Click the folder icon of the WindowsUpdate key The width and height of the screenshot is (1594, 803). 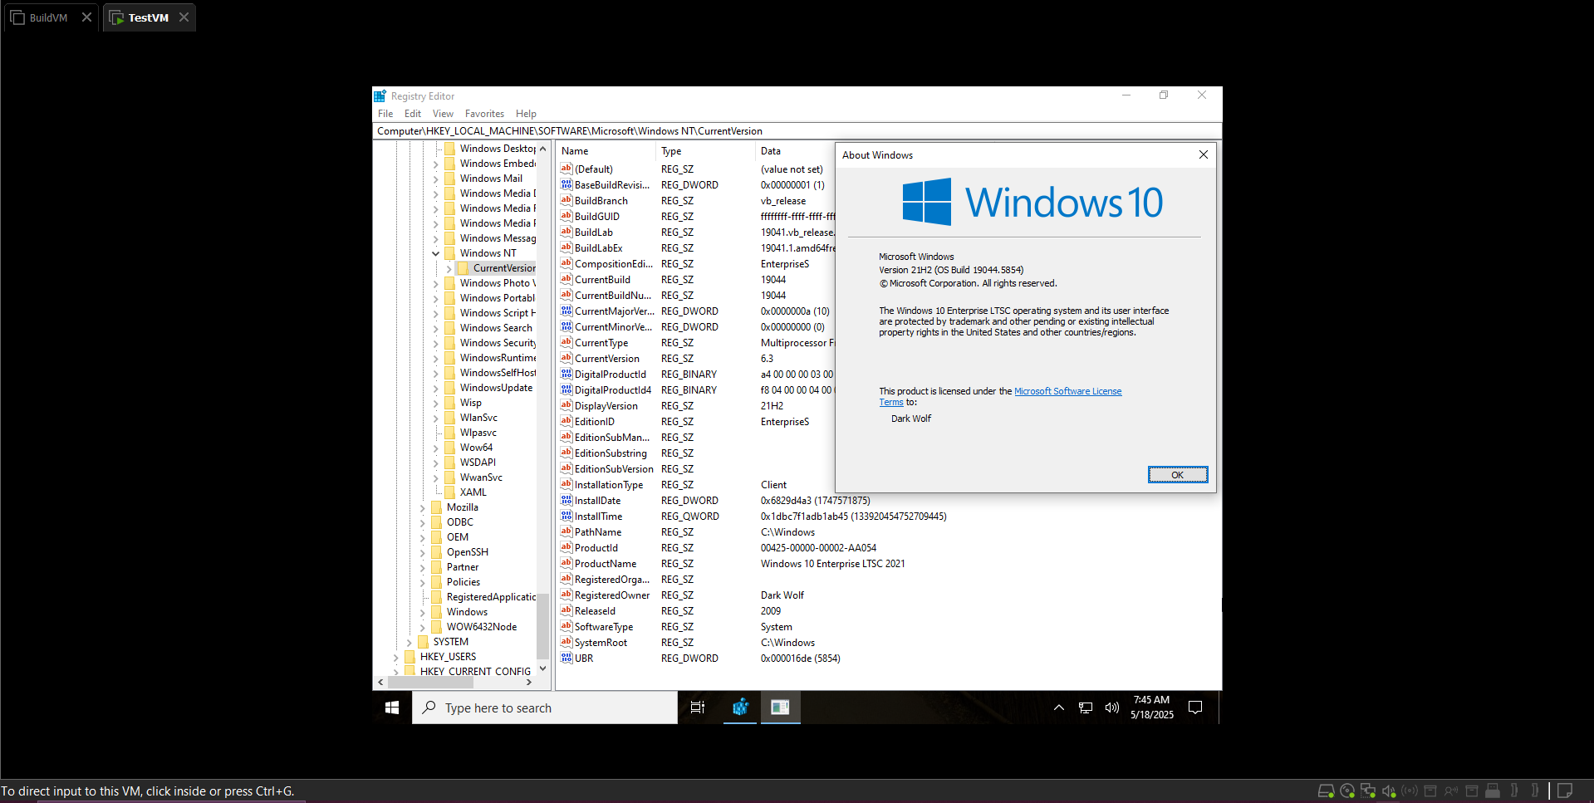pos(450,387)
